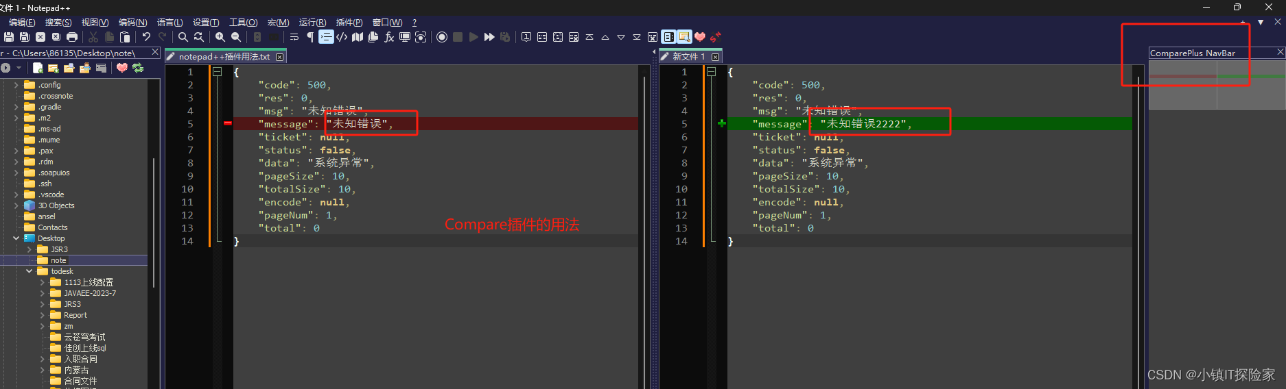The image size is (1286, 389).
Task: Save the current file via toolbar
Action: pyautogui.click(x=9, y=37)
